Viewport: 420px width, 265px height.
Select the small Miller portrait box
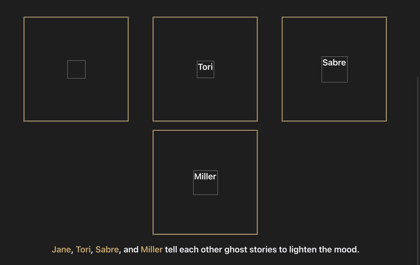pos(205,187)
